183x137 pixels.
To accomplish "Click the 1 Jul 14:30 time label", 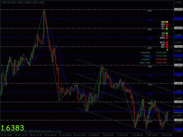I will pos(108,135).
